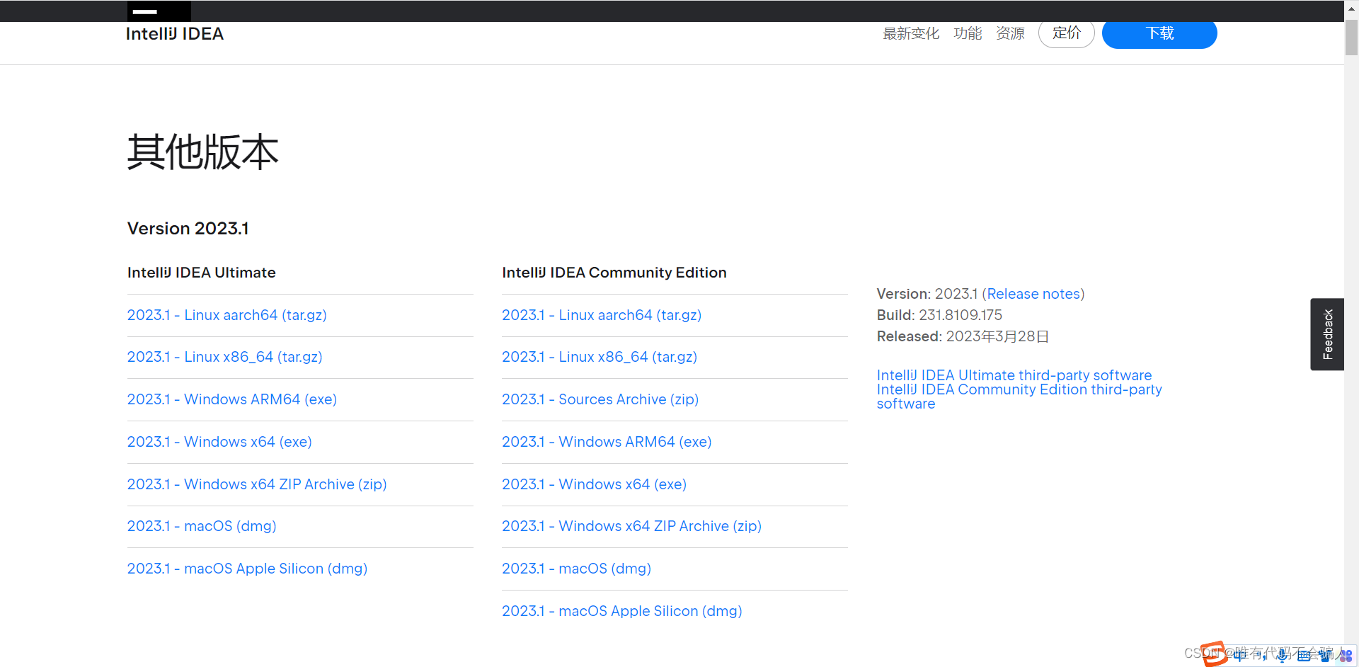Download Community 2023.1 Sources Archive (zip)
Screen dimensions: 1359x667
600,399
